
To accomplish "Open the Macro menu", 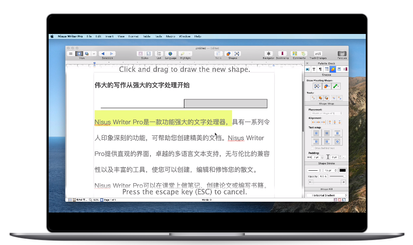I will 171,36.
